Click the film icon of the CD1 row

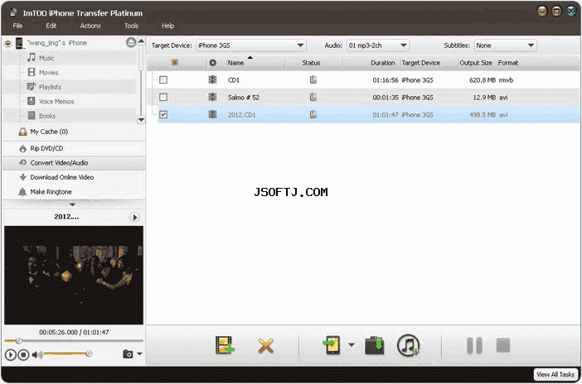click(x=212, y=79)
